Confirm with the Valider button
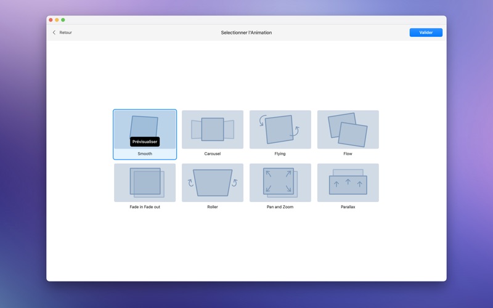The height and width of the screenshot is (308, 493). click(x=426, y=33)
